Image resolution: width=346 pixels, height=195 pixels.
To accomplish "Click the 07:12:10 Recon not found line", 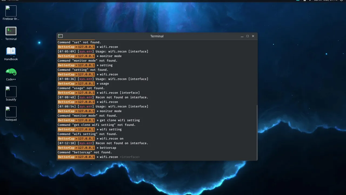I will 103,144.
